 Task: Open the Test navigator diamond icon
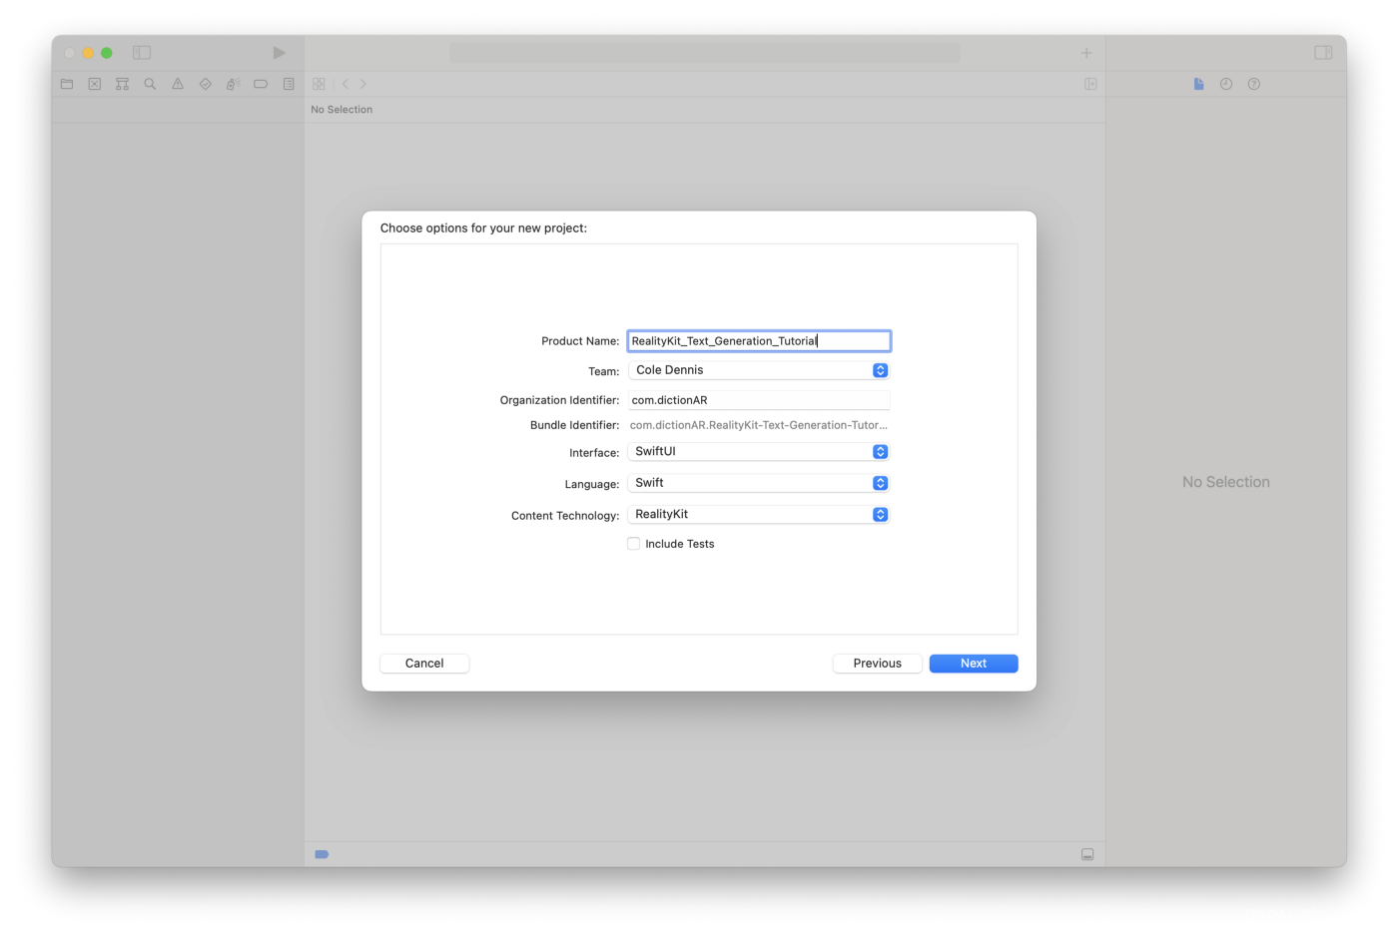pyautogui.click(x=205, y=84)
